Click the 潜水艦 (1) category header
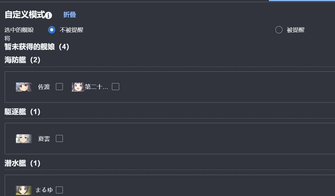Screen dimensions: 335x196 pos(23,164)
